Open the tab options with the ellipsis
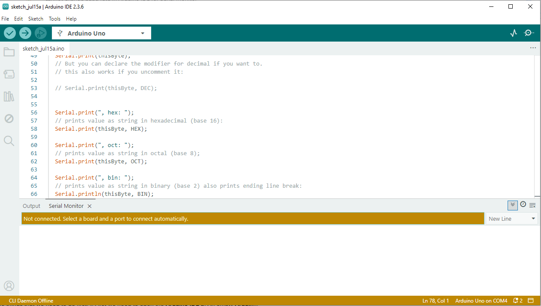The height and width of the screenshot is (306, 541). [x=533, y=48]
